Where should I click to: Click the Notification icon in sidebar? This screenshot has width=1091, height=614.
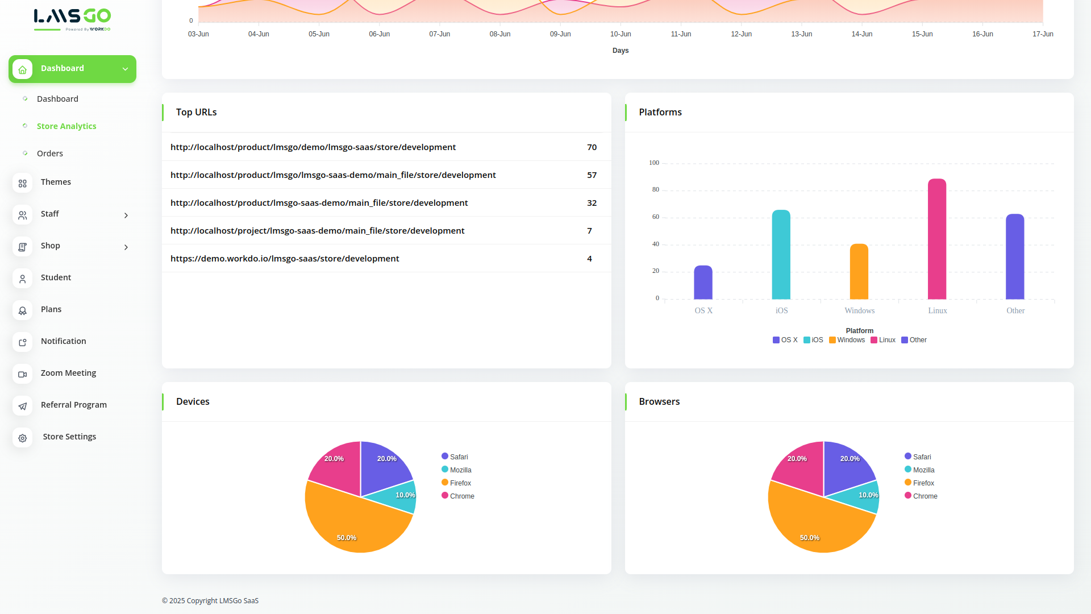[x=23, y=342]
